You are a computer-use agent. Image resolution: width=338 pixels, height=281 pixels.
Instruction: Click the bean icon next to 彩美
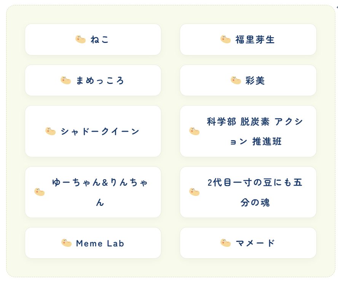(236, 80)
